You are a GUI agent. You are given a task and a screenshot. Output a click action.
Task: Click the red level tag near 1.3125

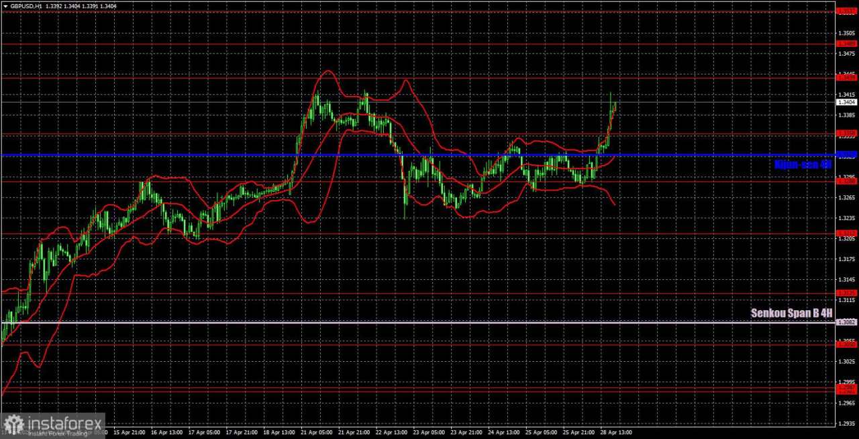(846, 293)
